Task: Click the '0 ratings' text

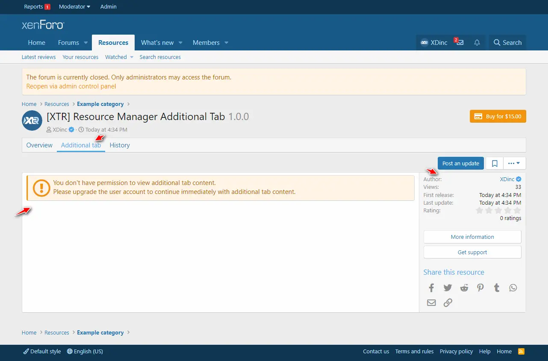Action: (x=510, y=218)
